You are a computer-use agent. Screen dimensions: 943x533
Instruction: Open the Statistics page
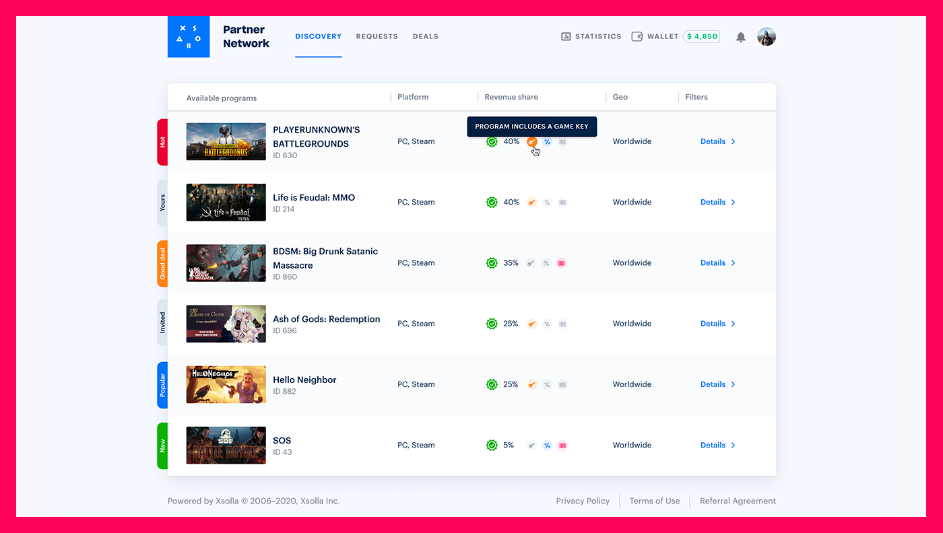(x=591, y=36)
